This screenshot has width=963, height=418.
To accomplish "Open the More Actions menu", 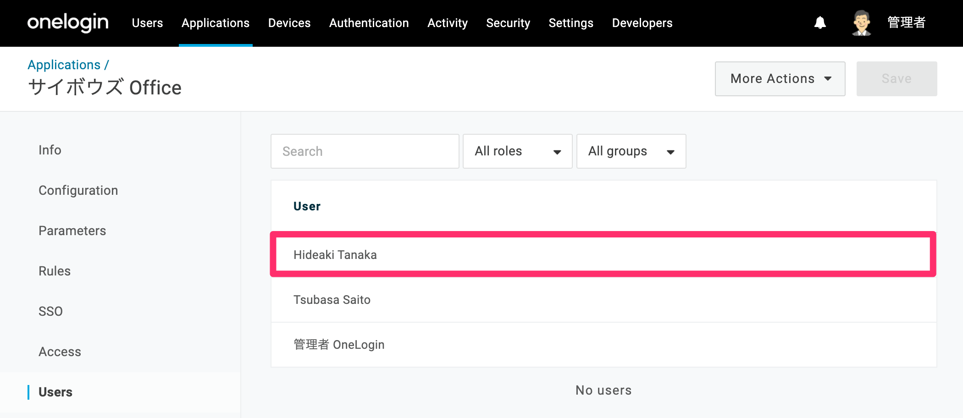I will [780, 79].
